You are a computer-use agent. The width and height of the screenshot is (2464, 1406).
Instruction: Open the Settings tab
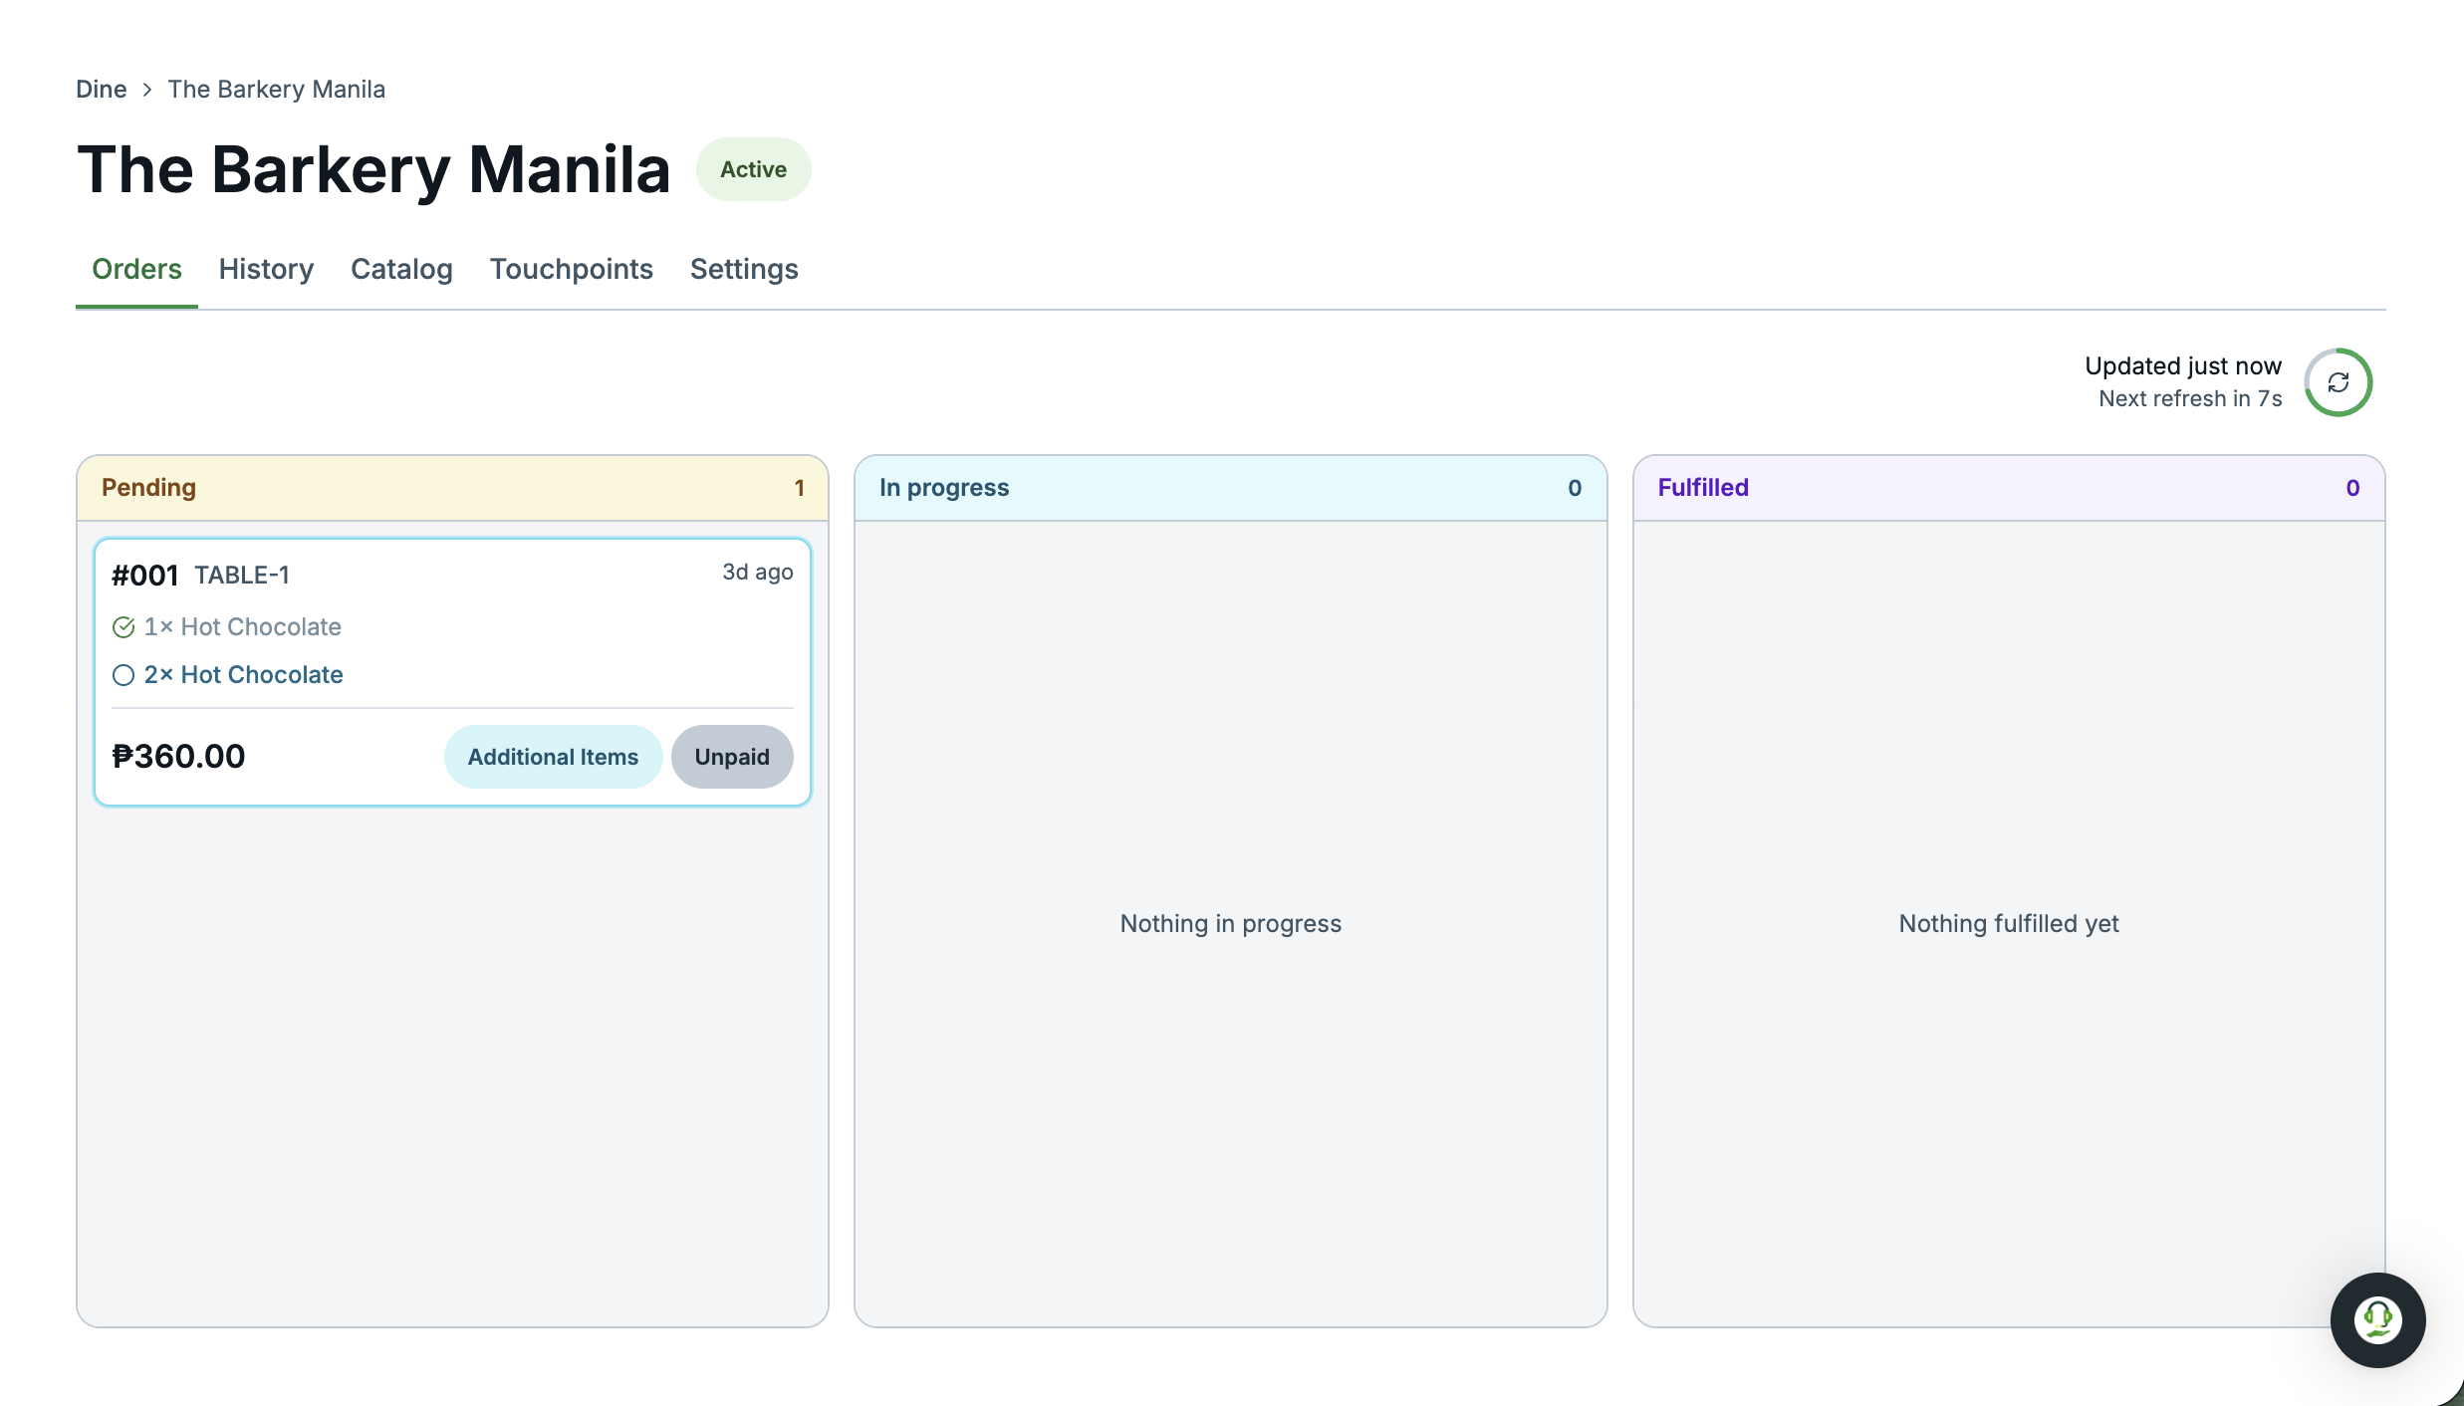point(744,269)
